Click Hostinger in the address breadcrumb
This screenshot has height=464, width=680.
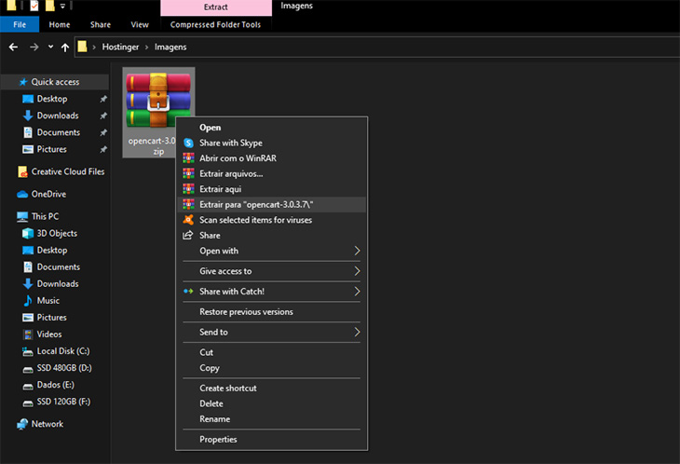point(119,47)
